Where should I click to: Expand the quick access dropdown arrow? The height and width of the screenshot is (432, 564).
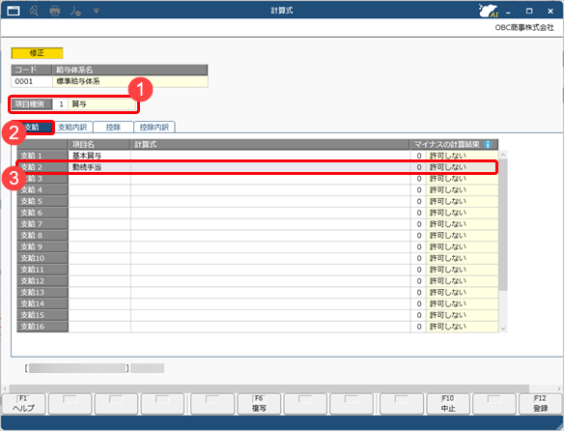click(96, 12)
